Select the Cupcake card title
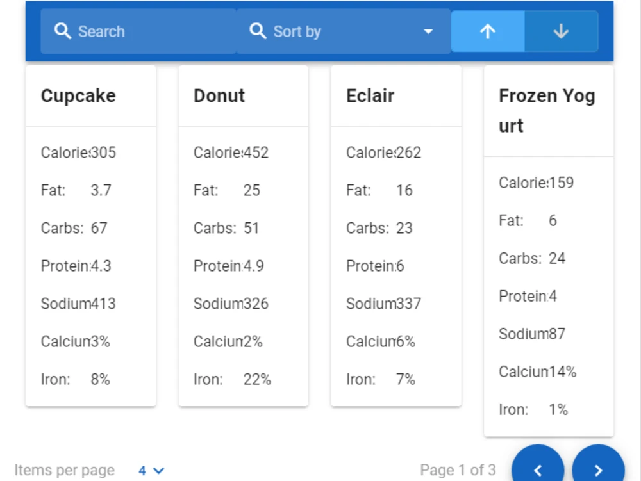Image resolution: width=641 pixels, height=481 pixels. (x=78, y=95)
